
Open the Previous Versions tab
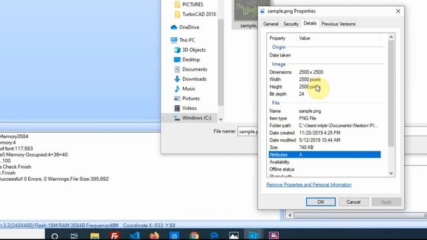pos(338,24)
